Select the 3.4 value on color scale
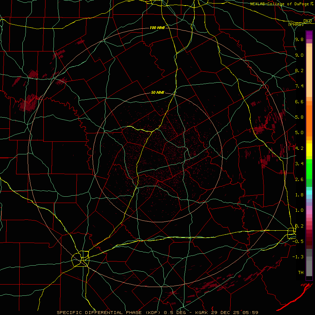This screenshot has width=315, height=315. 299,164
